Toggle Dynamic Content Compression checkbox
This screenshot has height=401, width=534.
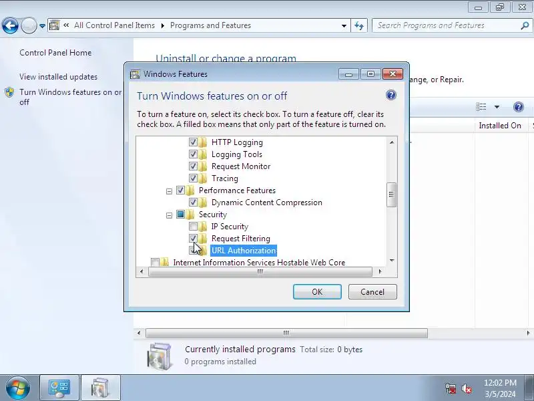pyautogui.click(x=193, y=203)
